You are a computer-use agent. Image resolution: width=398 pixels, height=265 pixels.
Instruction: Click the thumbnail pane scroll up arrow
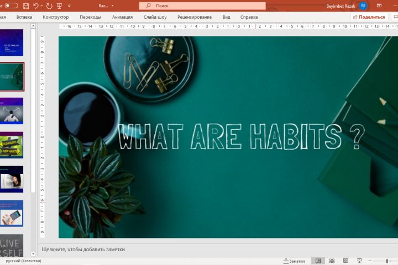coord(33,25)
